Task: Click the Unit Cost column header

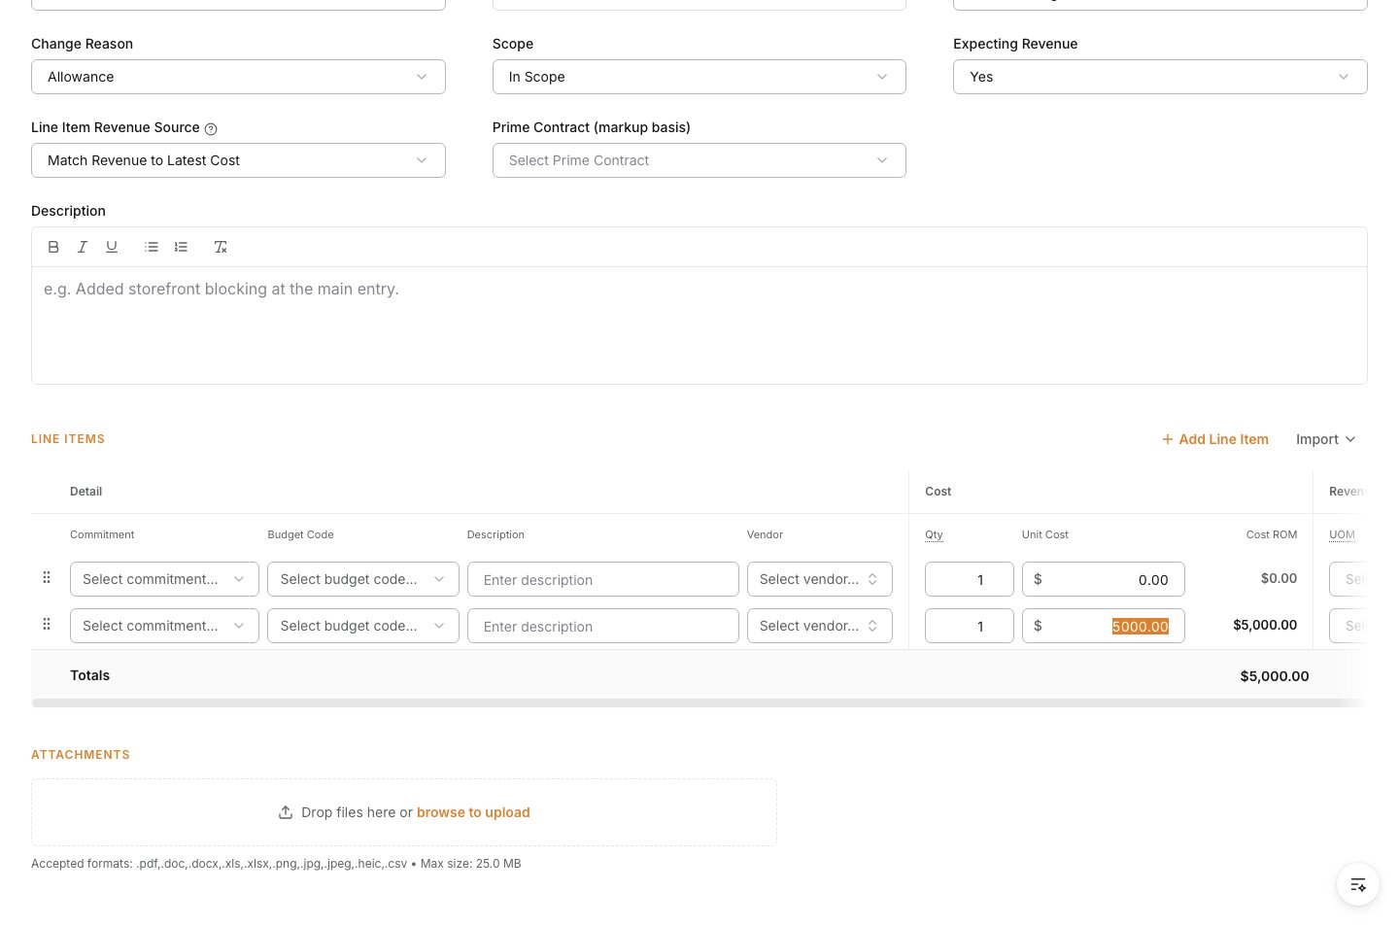Action: tap(1045, 534)
